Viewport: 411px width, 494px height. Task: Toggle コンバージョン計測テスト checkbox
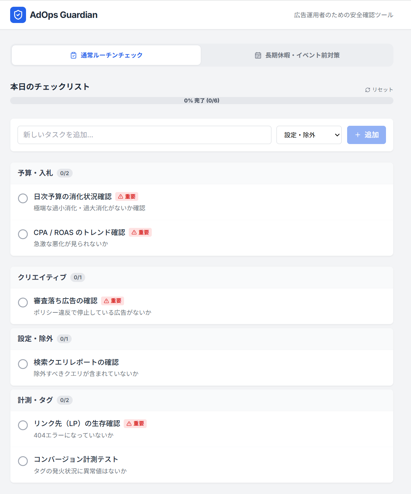(x=23, y=461)
